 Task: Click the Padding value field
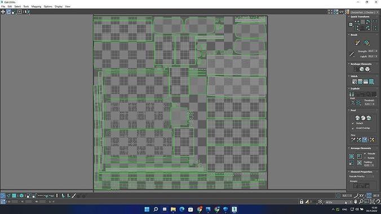pos(367,165)
